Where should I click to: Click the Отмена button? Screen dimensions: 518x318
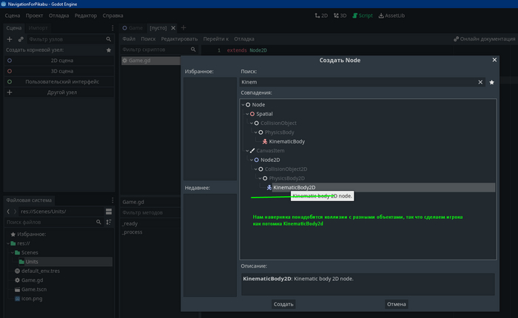pos(396,304)
